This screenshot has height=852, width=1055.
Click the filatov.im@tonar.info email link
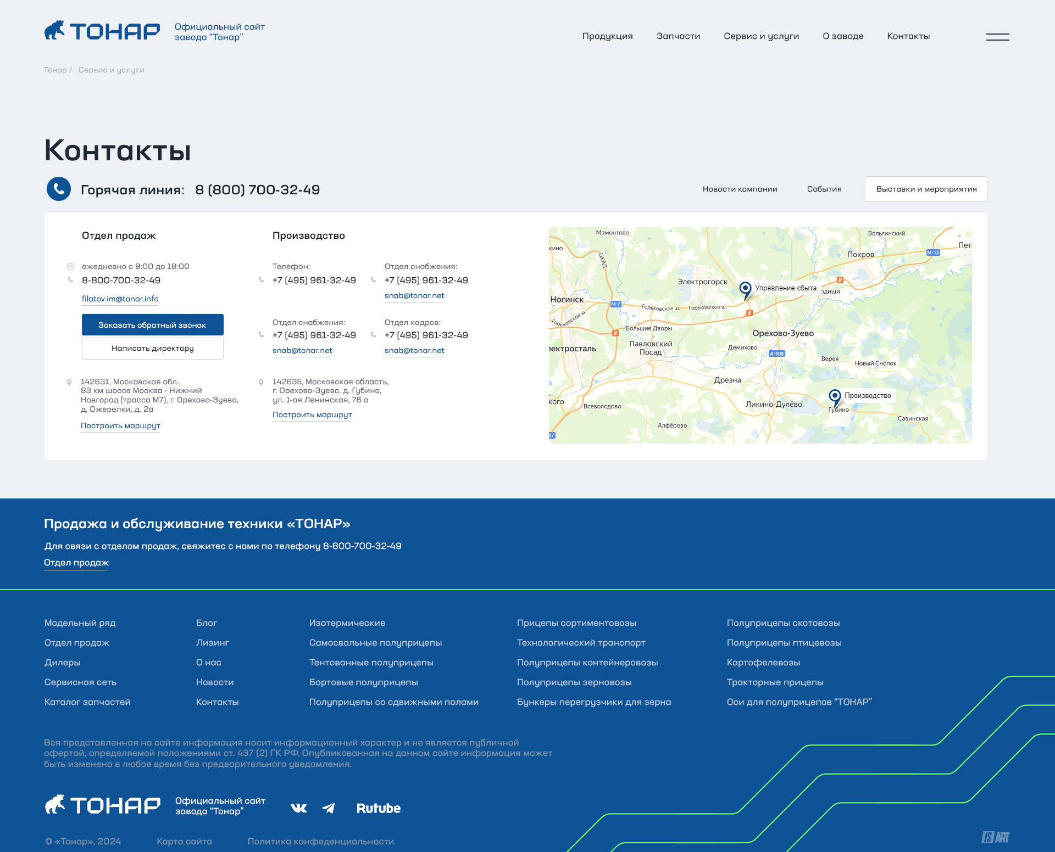tap(120, 299)
